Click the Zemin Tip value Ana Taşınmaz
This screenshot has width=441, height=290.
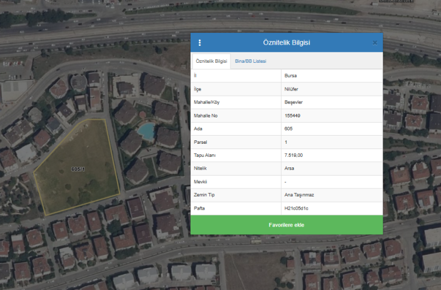298,195
